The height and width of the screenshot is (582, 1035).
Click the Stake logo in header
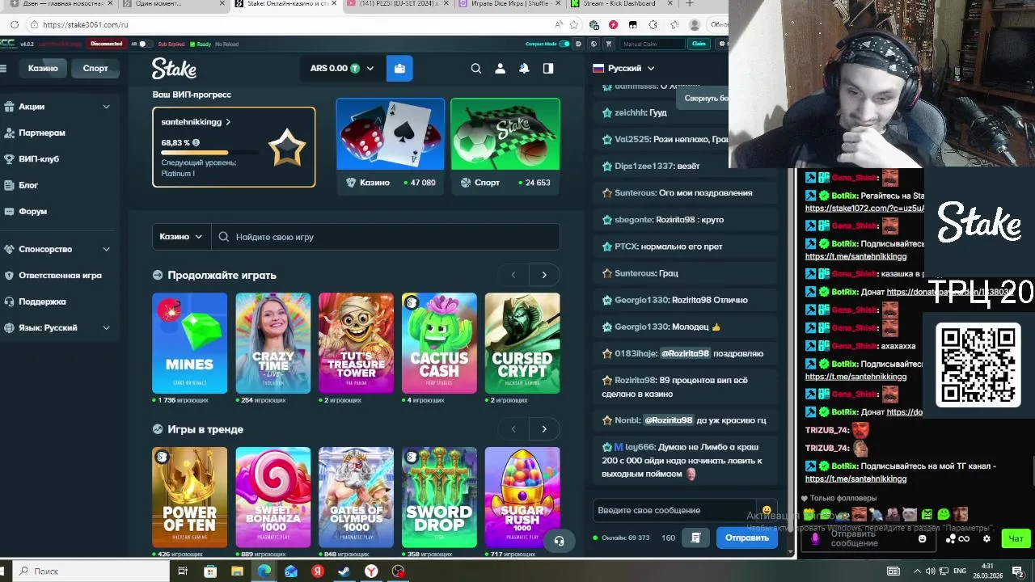click(174, 69)
